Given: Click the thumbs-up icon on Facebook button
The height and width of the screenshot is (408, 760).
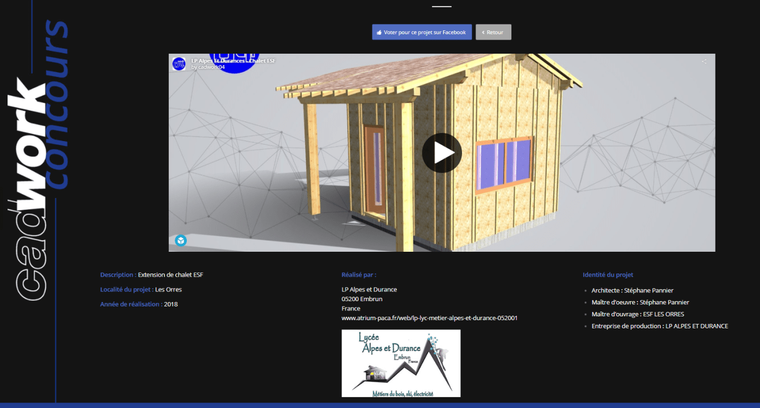Looking at the screenshot, I should [x=379, y=33].
